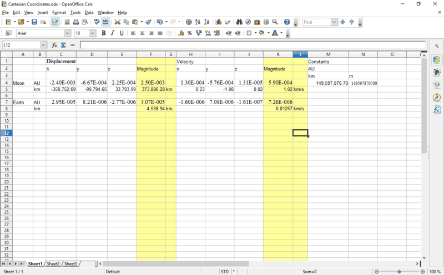
Task: Open the Name Box cell reference dropdown
Action: (43, 45)
